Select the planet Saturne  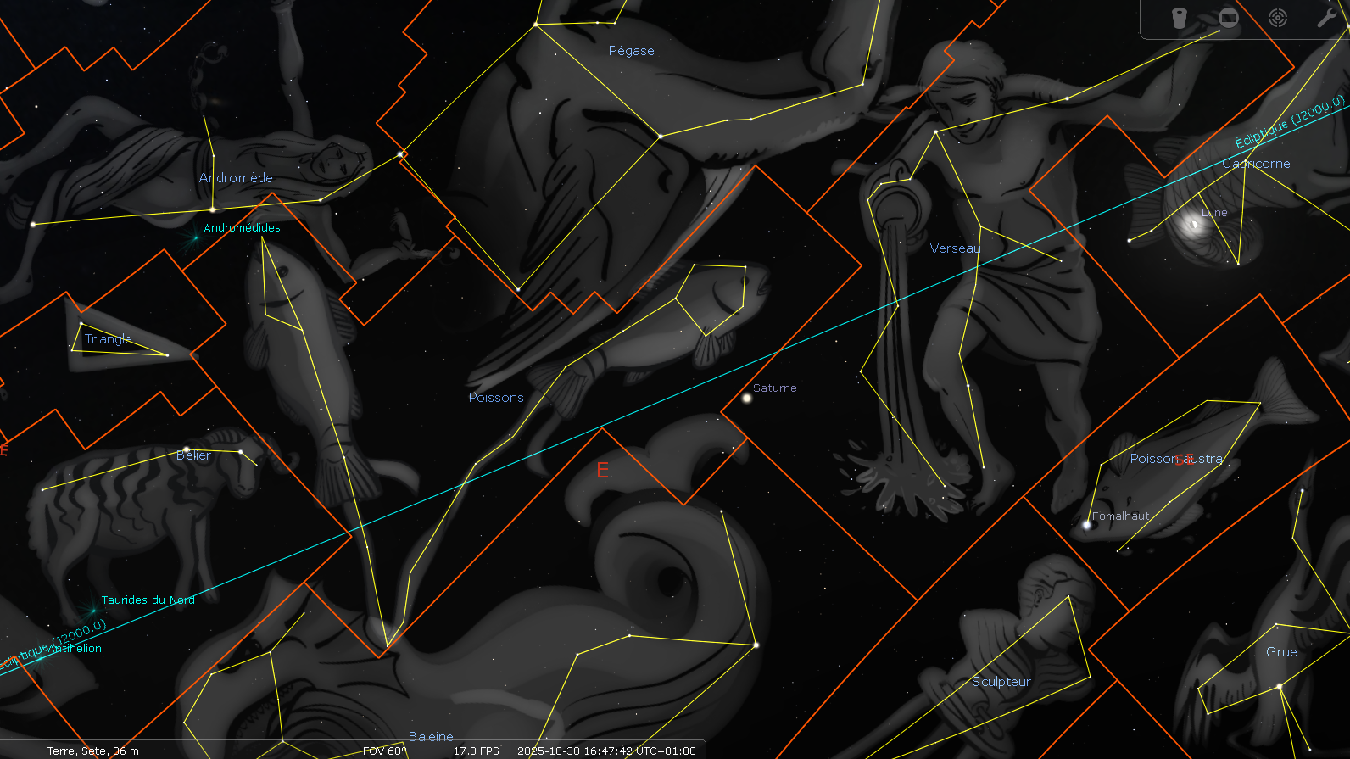tap(747, 398)
